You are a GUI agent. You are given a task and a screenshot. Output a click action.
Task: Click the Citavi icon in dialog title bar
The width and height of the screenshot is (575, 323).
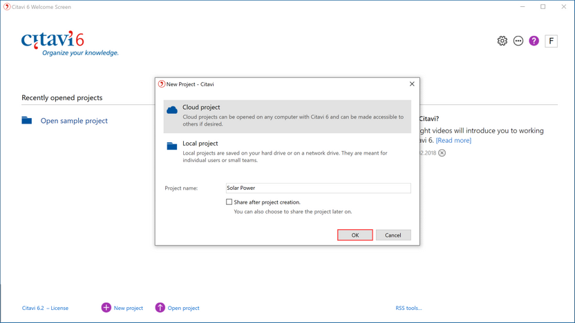[x=161, y=84]
